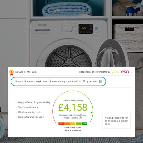
Task: Click the green gauge pointer arrow
Action: pyautogui.click(x=92, y=113)
